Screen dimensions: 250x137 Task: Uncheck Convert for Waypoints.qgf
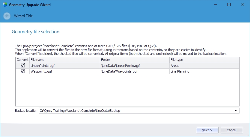[22, 71]
